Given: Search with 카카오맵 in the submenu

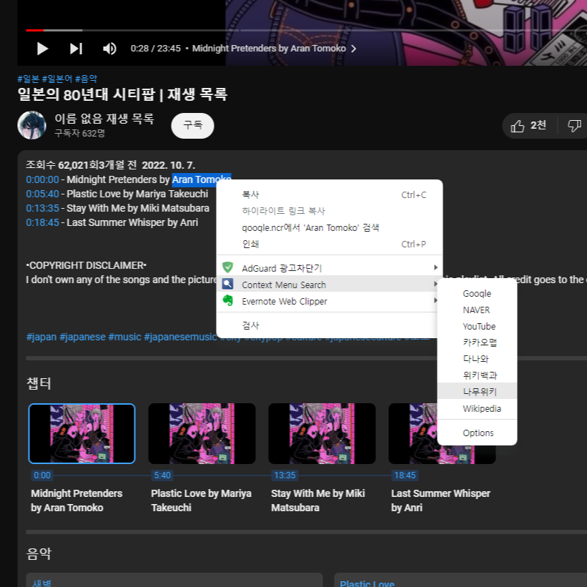Looking at the screenshot, I should click(x=477, y=342).
